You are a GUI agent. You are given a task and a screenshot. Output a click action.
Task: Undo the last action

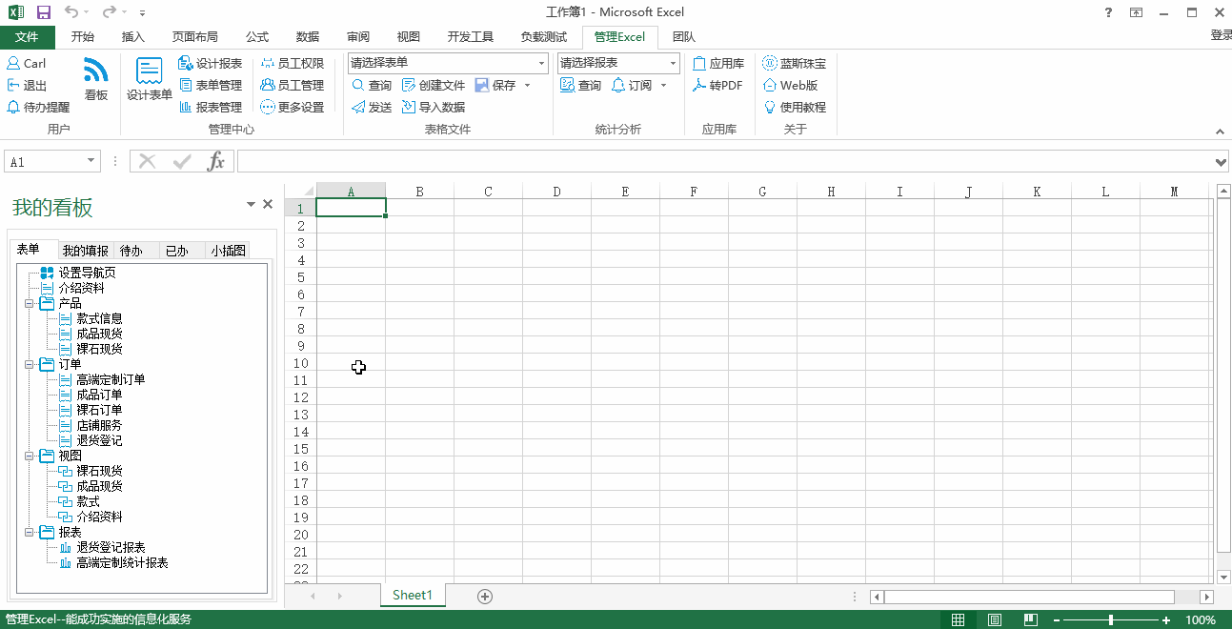[72, 12]
